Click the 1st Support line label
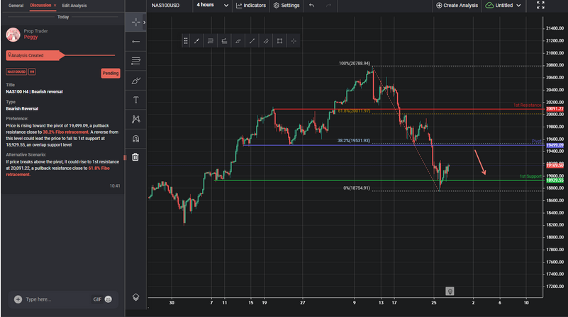The image size is (568, 317). pos(530,176)
